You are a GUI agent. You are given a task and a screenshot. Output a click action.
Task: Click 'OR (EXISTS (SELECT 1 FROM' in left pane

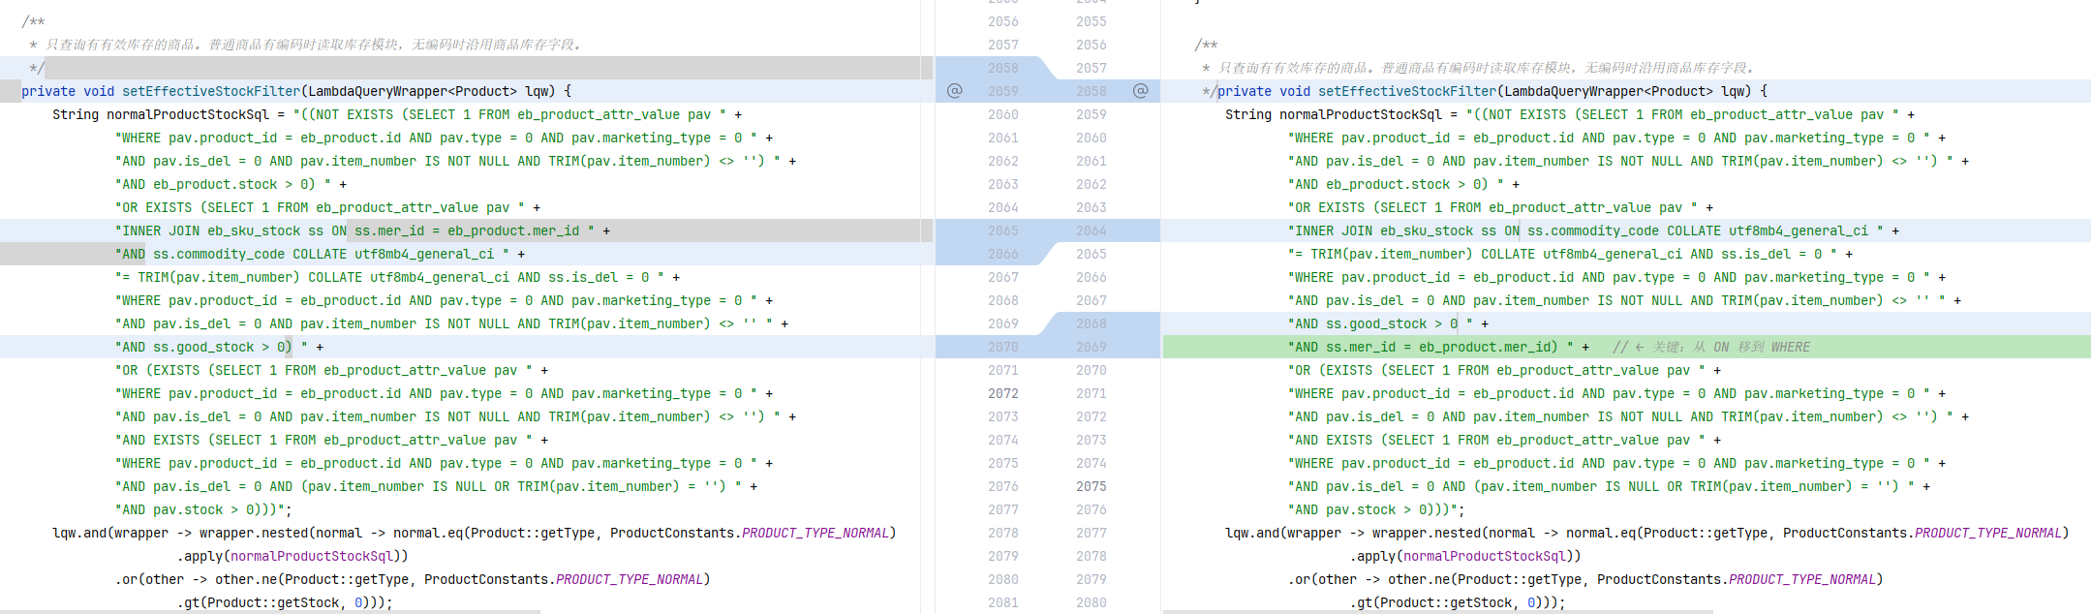[x=219, y=370]
